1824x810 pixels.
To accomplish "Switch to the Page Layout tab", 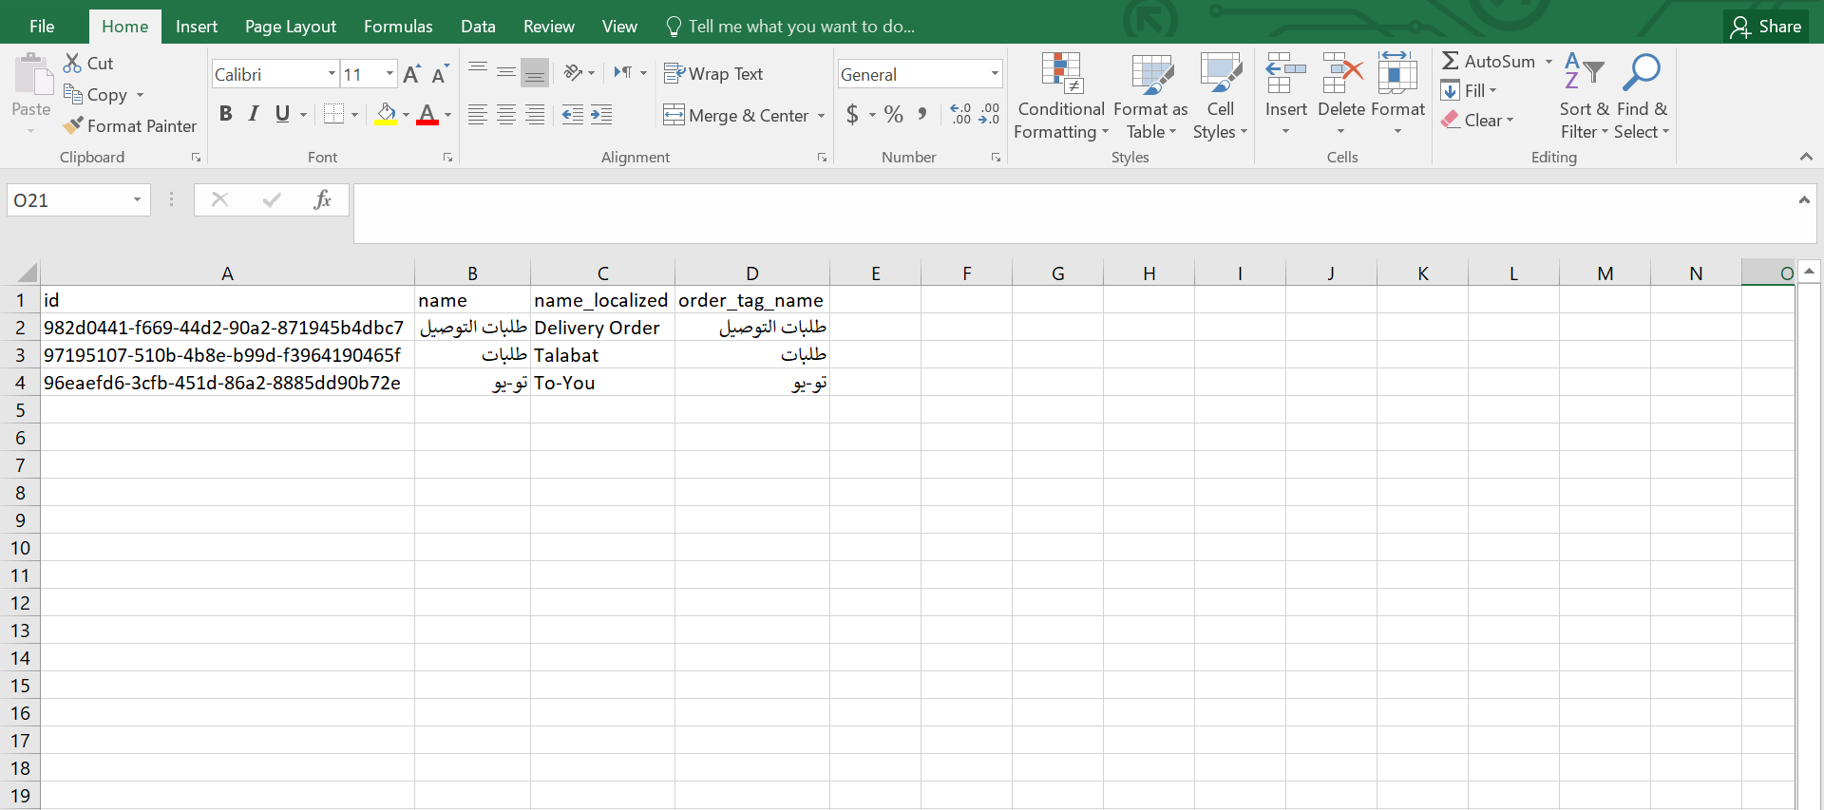I will coord(290,26).
